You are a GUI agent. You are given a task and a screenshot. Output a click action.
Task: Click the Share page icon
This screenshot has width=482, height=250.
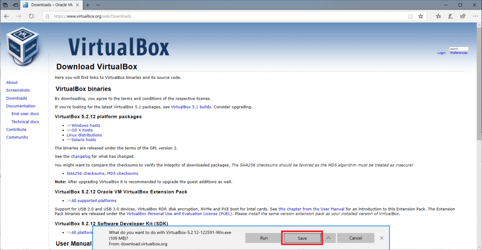463,16
